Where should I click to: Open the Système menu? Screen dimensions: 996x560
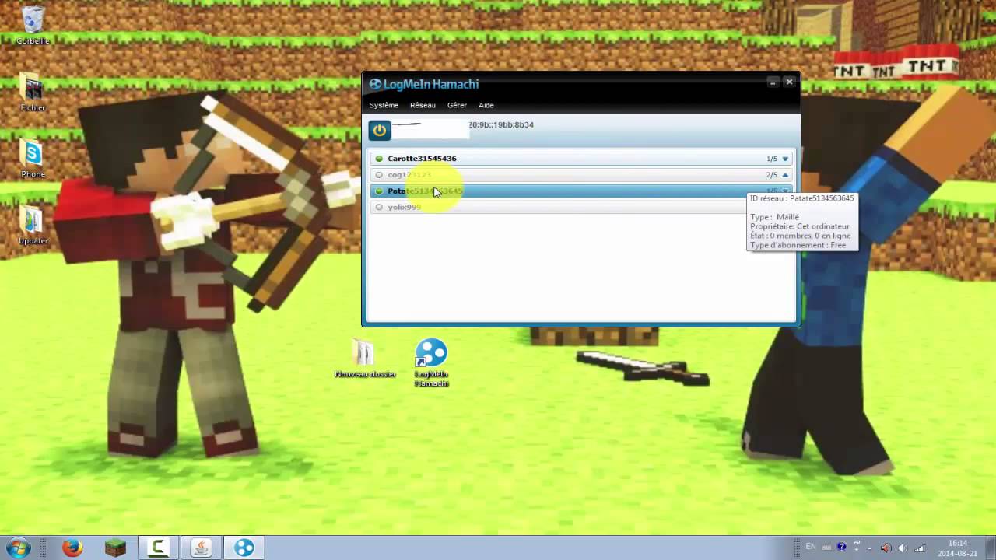(384, 105)
